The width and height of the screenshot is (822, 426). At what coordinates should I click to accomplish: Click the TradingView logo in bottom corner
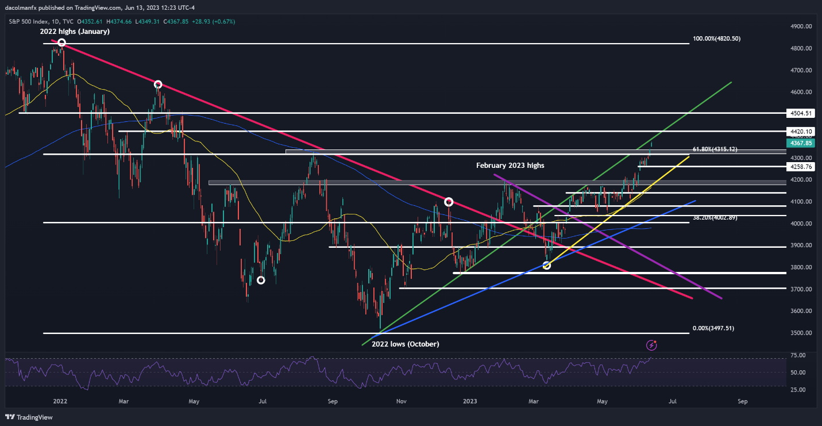29,417
